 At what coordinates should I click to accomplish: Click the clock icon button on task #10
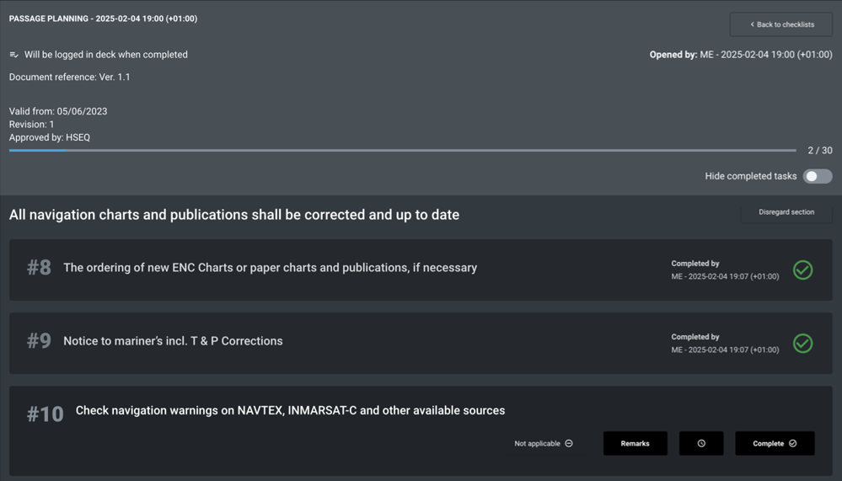(700, 443)
